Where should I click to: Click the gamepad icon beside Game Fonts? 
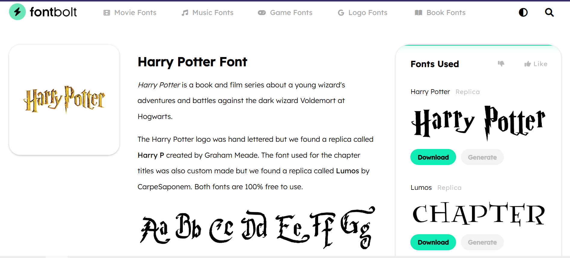coord(262,13)
